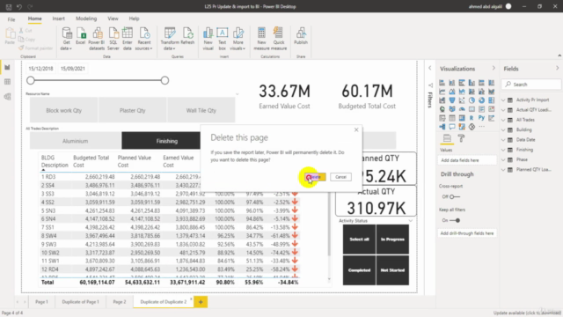The width and height of the screenshot is (563, 317).
Task: Open the View ribbon tab
Action: [x=113, y=18]
